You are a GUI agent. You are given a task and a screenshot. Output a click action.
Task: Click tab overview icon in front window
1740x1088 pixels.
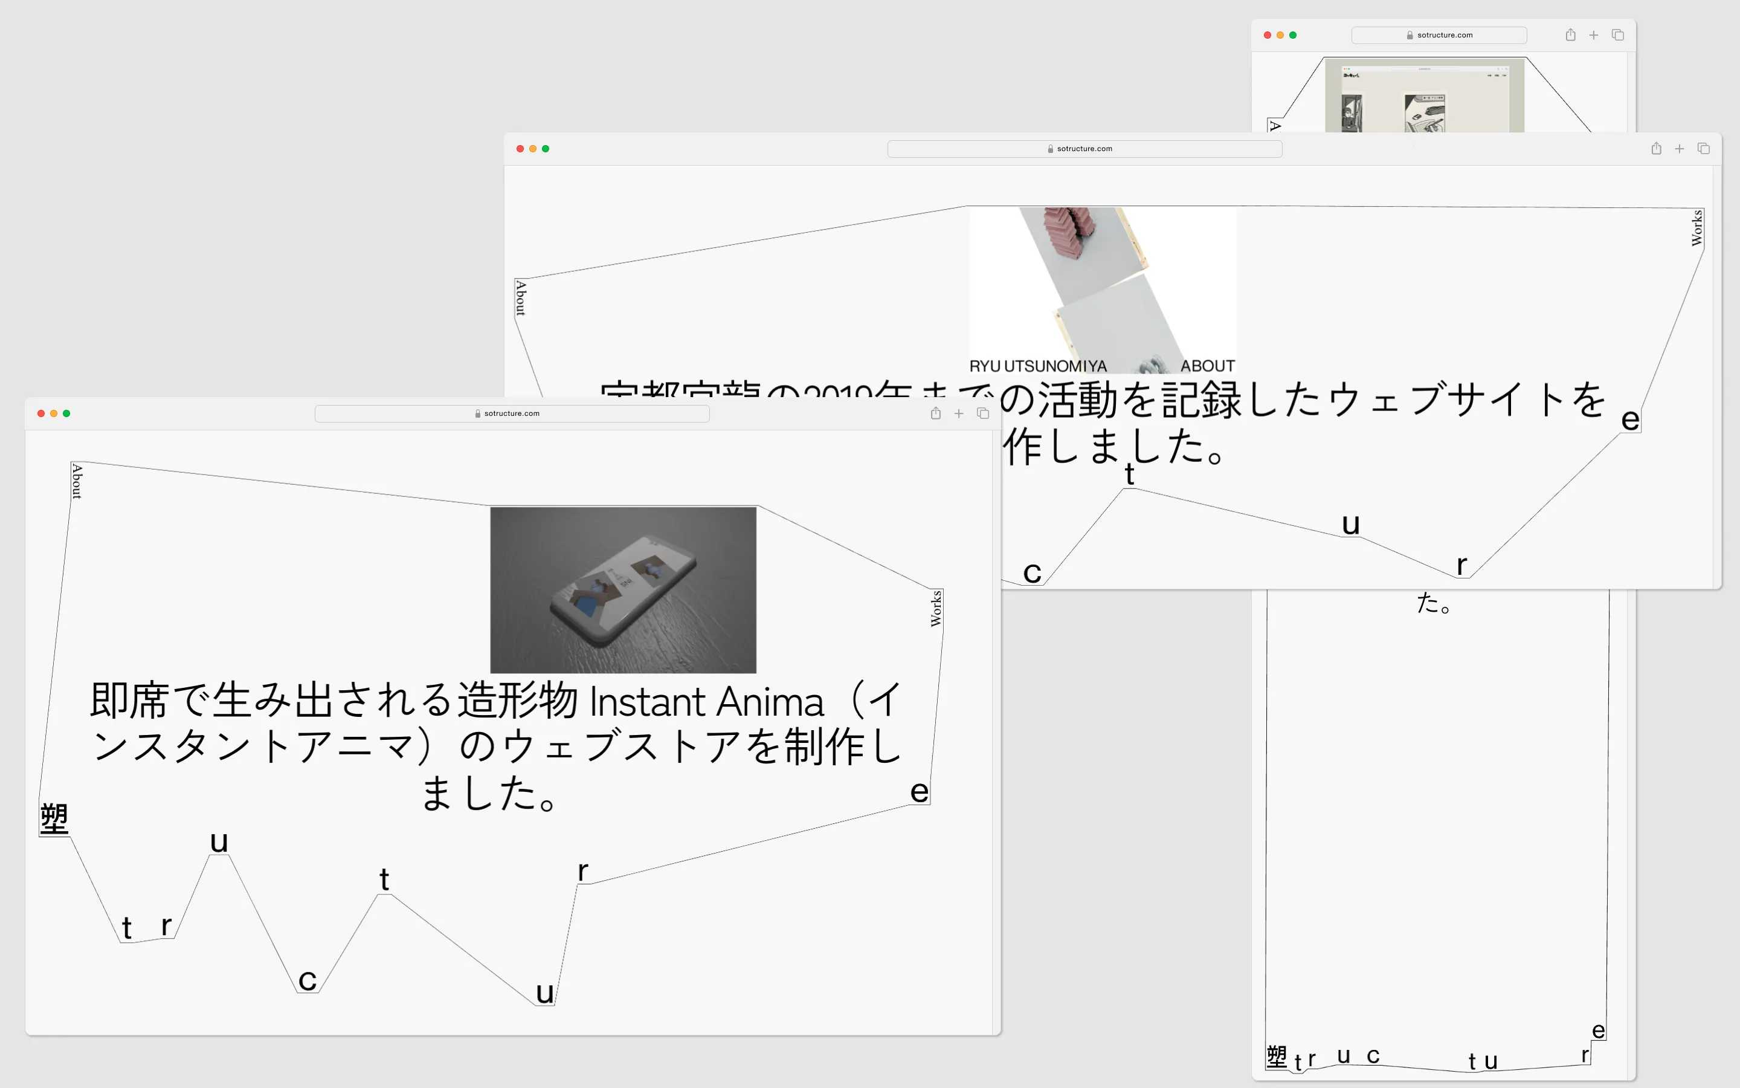tap(983, 413)
